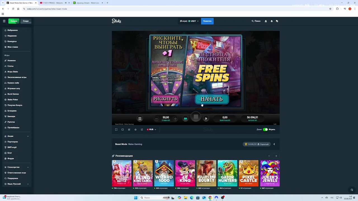This screenshot has height=201, width=358.
Task: Reload page with browser refresh icon
Action: pos(13,9)
